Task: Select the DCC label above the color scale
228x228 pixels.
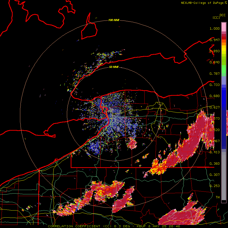Action: (223, 15)
